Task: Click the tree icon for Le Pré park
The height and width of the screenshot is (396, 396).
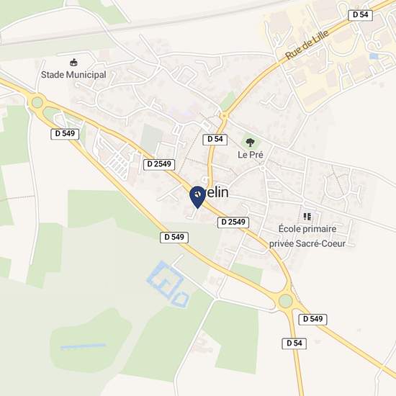Action: point(250,143)
